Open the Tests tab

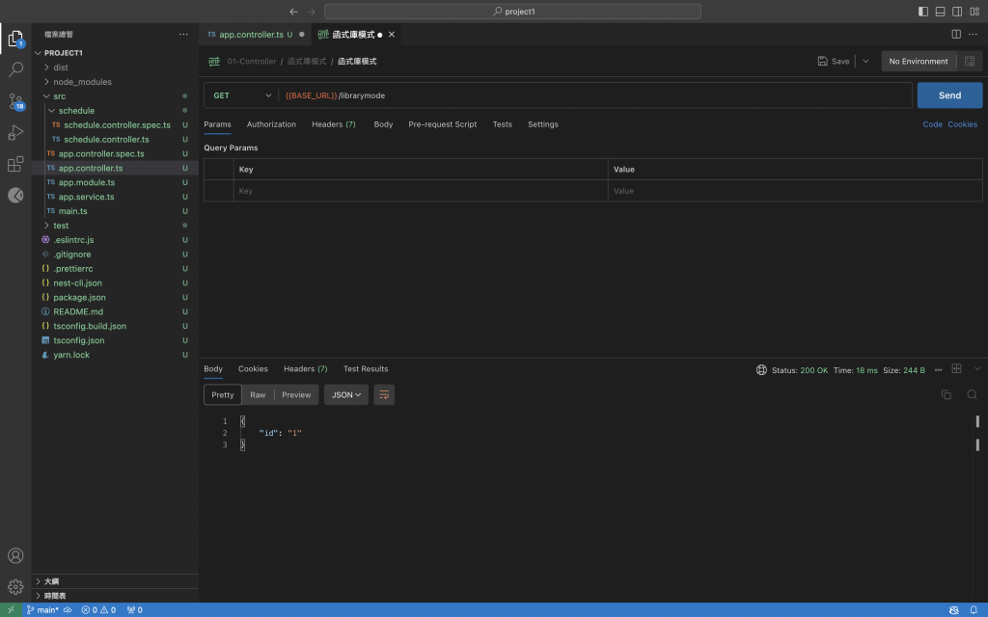[502, 124]
